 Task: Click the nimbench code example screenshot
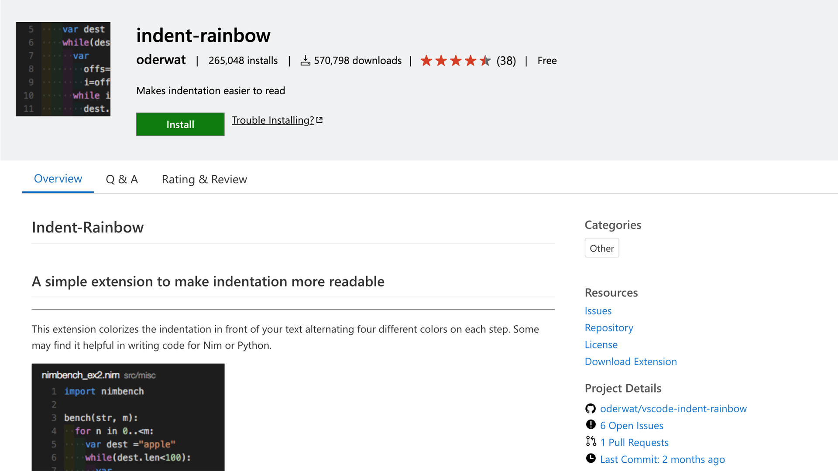click(128, 417)
